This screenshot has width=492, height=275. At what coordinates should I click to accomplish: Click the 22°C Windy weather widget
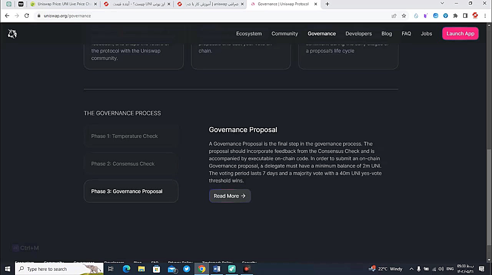(386, 269)
